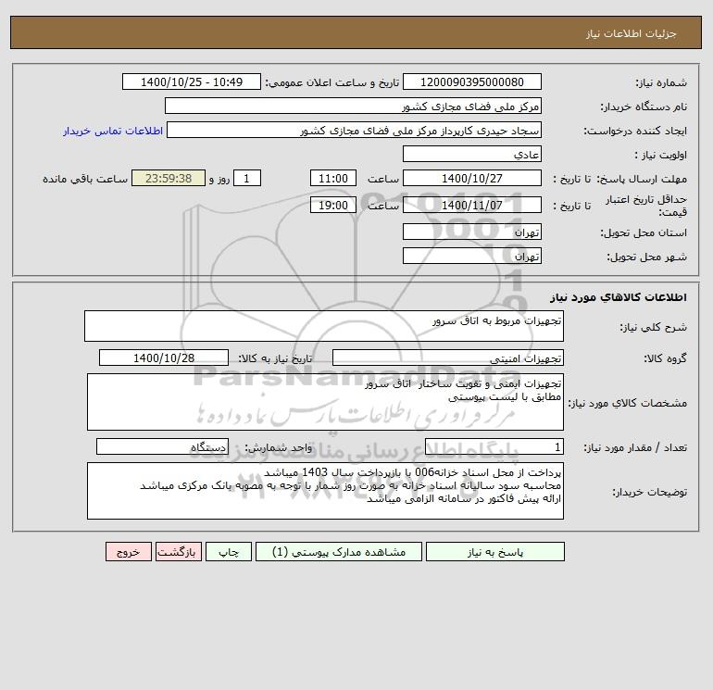Click واحد شمارش field دستگاه
Screen dimensions: 713x690
(x=162, y=447)
